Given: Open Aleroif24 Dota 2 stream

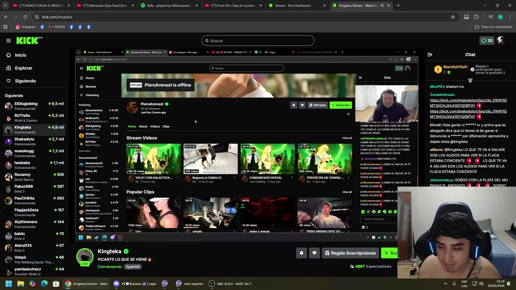Looking at the screenshot, I should pyautogui.click(x=35, y=248).
